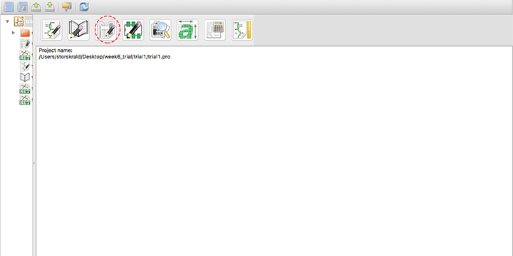Open the GerbView Gerber file viewer
The image size is (513, 256).
pyautogui.click(x=160, y=30)
